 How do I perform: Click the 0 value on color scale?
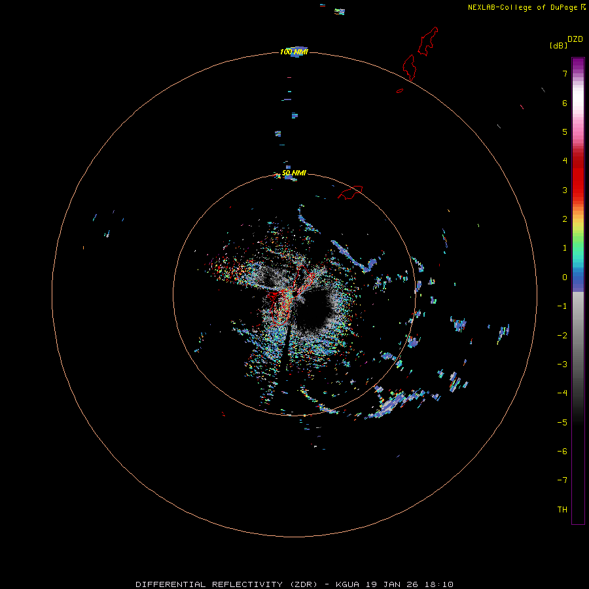coord(565,277)
